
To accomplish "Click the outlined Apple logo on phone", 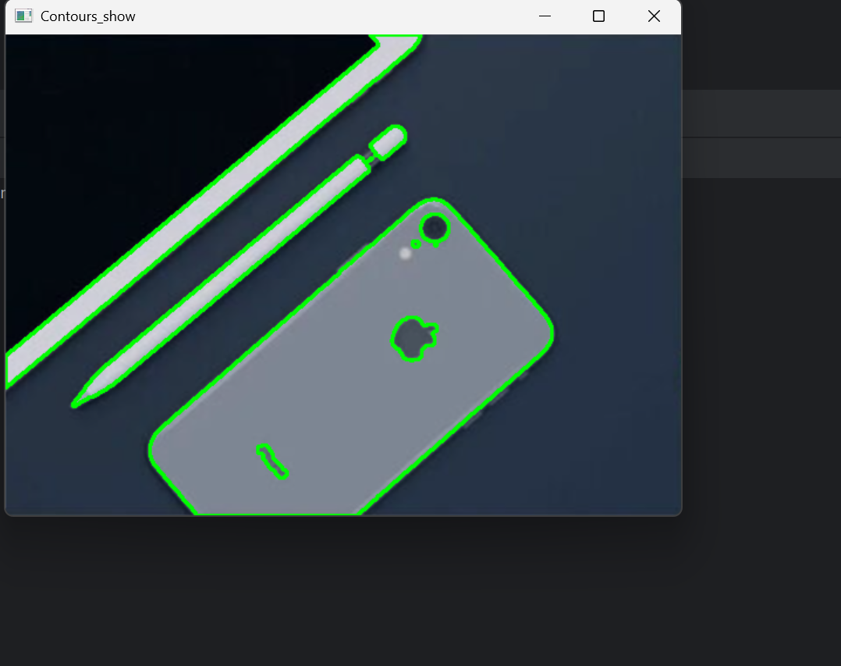I will (413, 337).
